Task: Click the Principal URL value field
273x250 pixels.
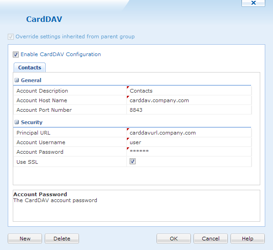Action: [189, 133]
